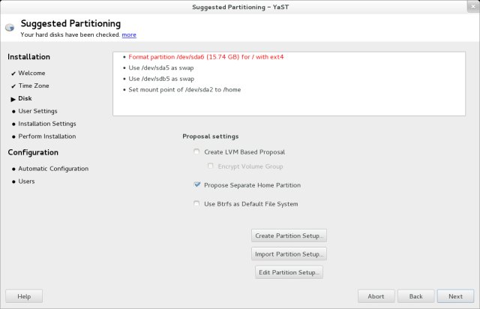Go to previous step with Back

[x=415, y=296]
